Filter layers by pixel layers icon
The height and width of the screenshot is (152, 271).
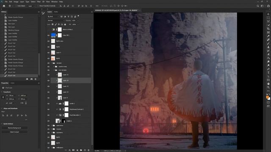pyautogui.click(x=61, y=16)
